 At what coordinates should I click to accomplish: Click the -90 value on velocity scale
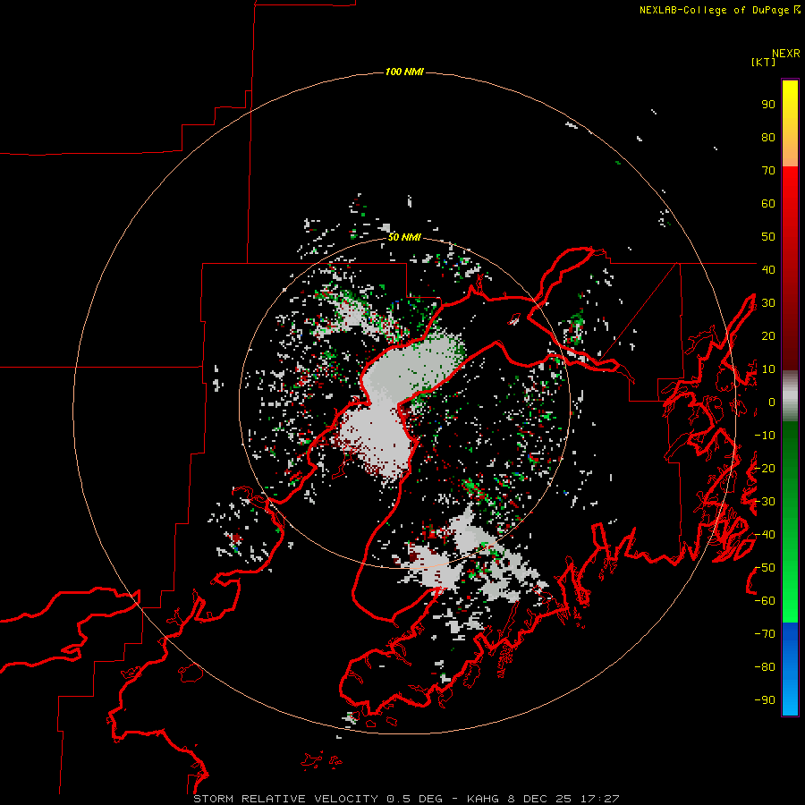coord(765,700)
